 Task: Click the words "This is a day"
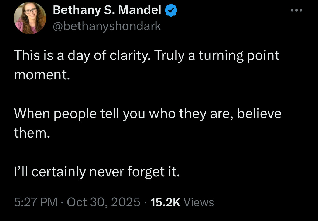click(46, 56)
